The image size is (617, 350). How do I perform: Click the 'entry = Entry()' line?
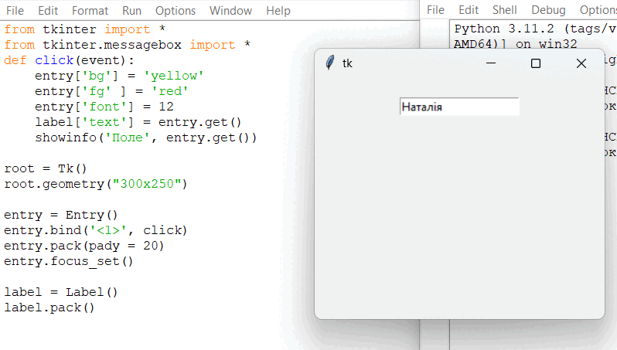click(x=60, y=215)
